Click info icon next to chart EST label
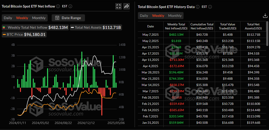This screenshot has width=269, height=130. tap(70, 6)
